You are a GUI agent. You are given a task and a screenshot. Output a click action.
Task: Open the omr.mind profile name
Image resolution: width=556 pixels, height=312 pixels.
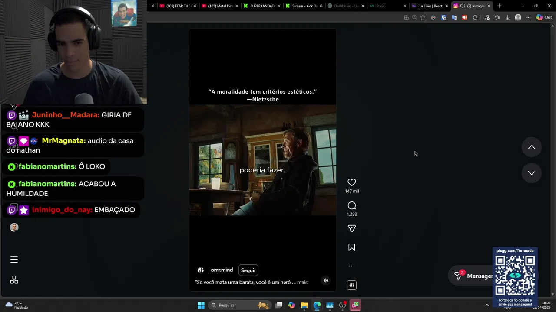point(222,270)
